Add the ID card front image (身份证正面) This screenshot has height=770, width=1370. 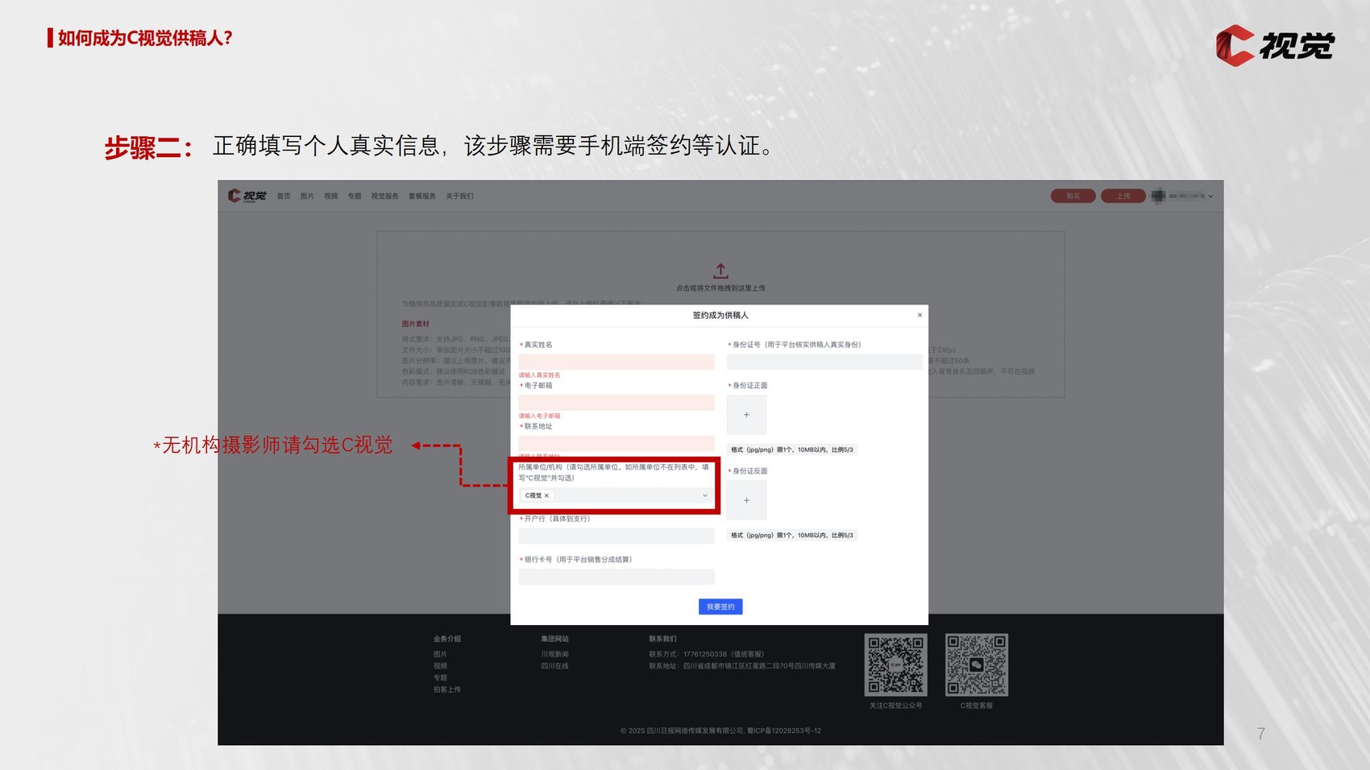pyautogui.click(x=746, y=415)
